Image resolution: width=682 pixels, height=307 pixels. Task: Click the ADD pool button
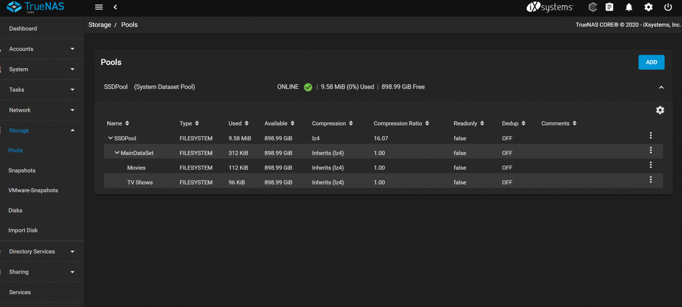[651, 62]
